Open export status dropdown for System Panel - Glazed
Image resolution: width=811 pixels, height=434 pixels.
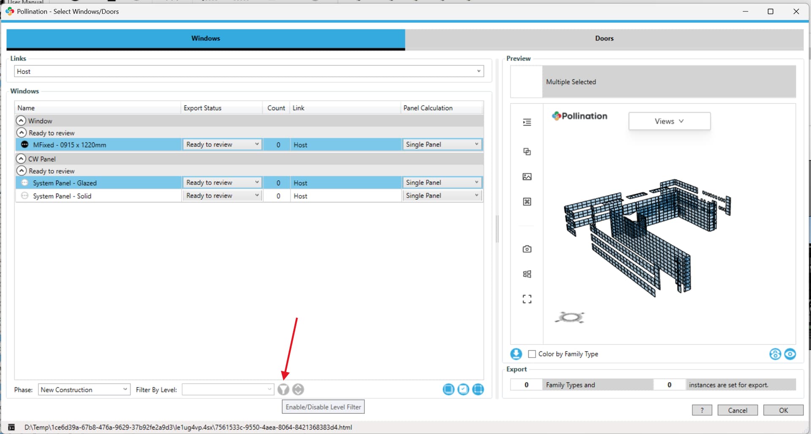click(x=222, y=182)
